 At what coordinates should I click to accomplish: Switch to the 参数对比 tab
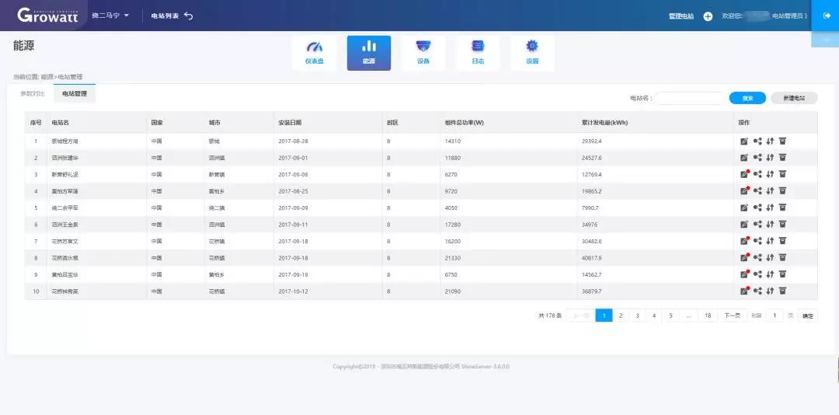[x=33, y=94]
